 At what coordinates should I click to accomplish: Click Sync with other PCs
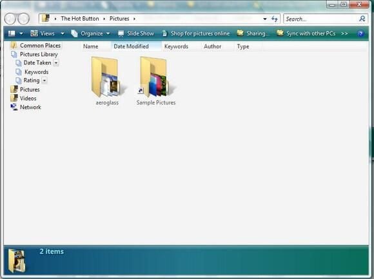coord(306,34)
